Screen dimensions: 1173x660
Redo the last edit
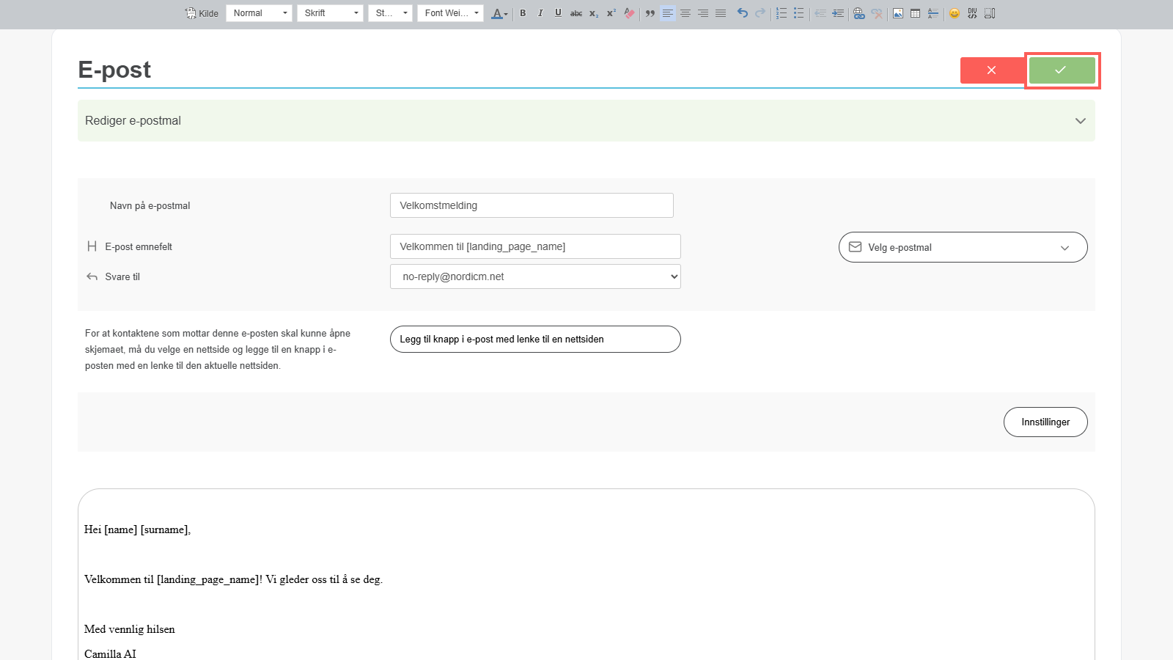pos(760,13)
